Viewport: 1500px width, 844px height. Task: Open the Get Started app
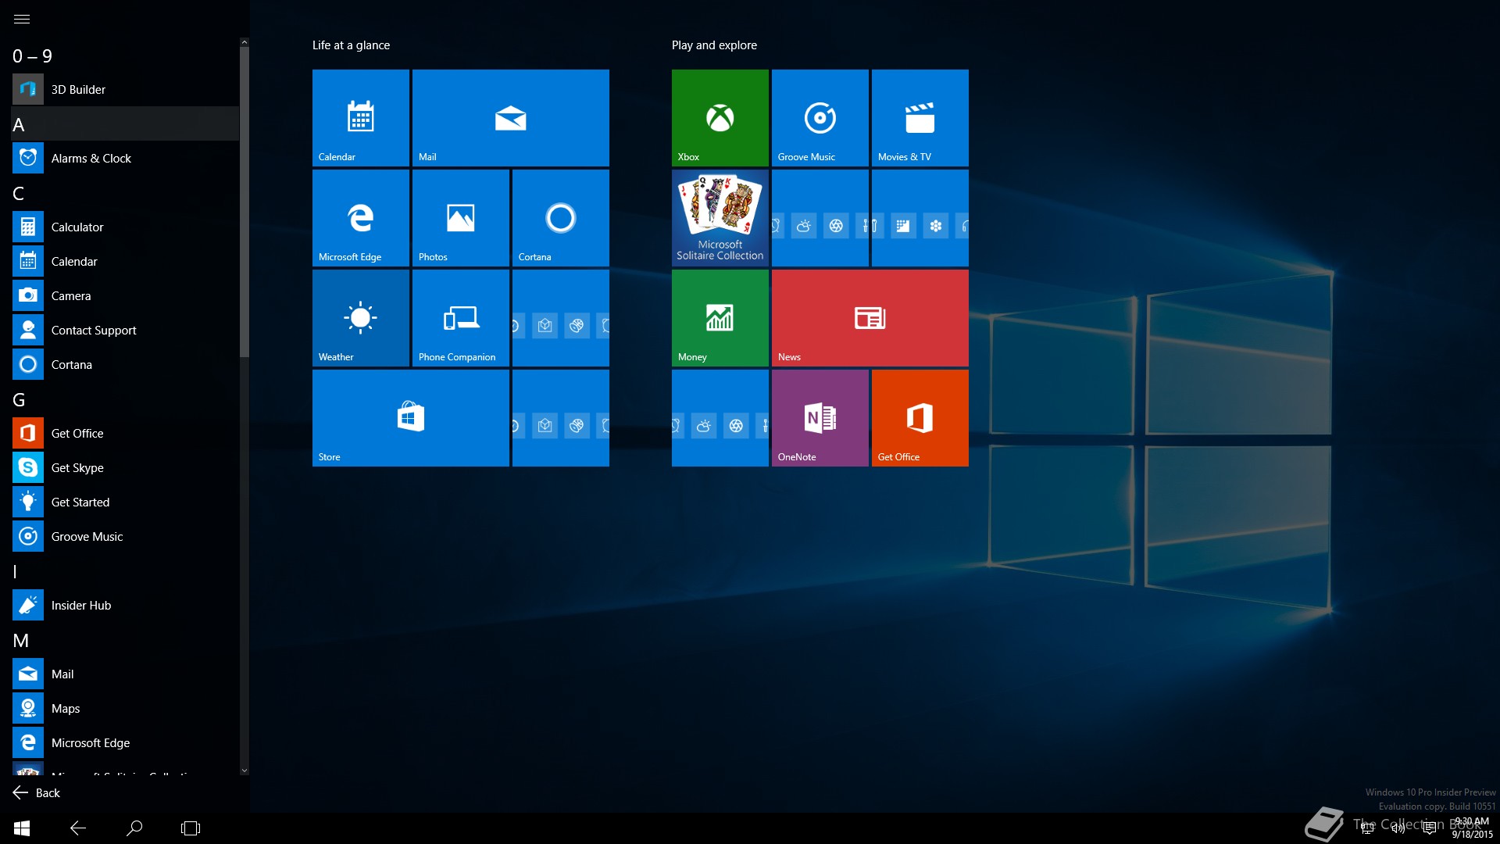point(126,502)
